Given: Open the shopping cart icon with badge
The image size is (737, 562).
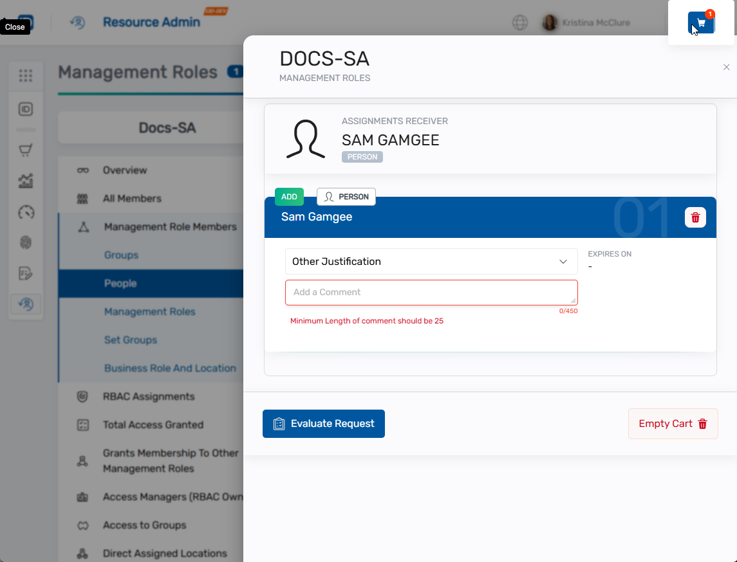Looking at the screenshot, I should (701, 23).
